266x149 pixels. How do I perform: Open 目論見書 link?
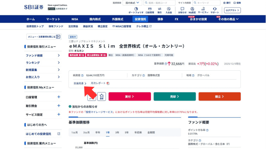(80, 83)
